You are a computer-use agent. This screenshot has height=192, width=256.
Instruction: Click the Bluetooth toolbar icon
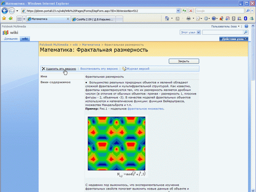click(244, 19)
